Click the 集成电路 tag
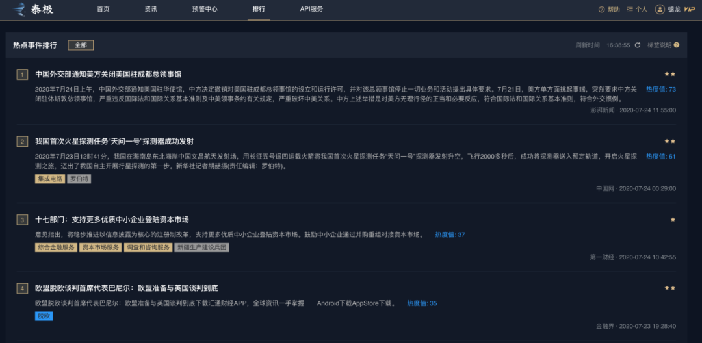Viewport: 702px width, 343px height. (x=50, y=179)
